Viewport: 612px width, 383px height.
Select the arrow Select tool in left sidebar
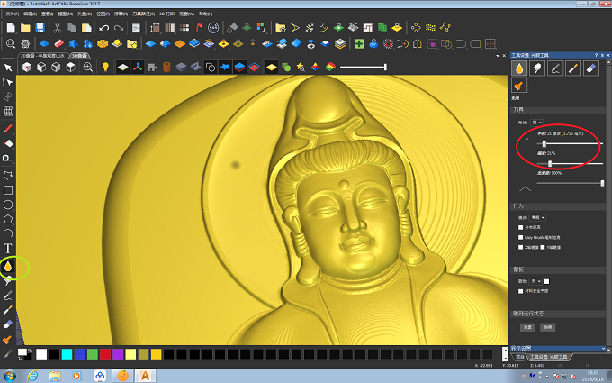[8, 68]
